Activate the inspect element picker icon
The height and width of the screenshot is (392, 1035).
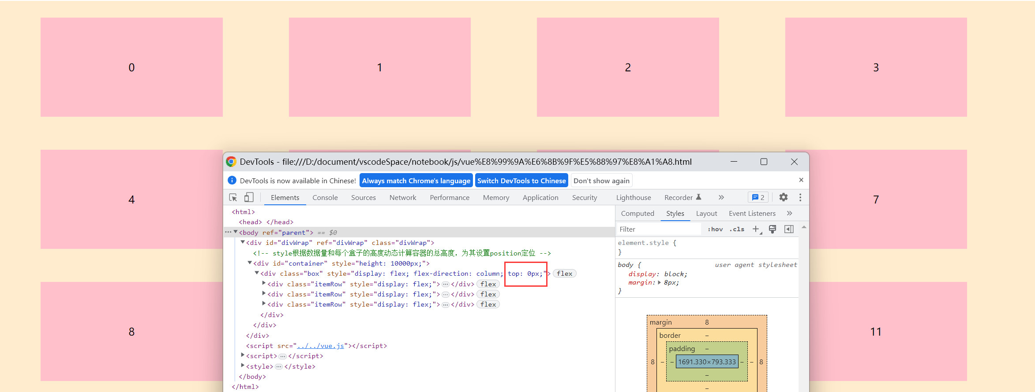233,197
